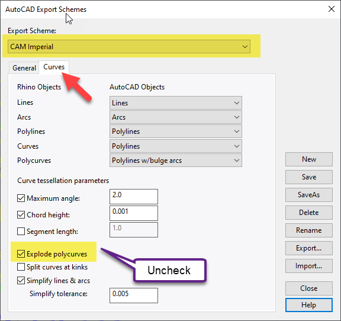341x321 pixels.
Task: Select the Curves tab
Action: pyautogui.click(x=54, y=67)
